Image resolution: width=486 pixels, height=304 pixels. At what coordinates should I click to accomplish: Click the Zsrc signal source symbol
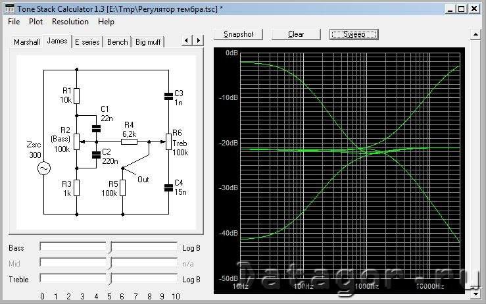click(x=43, y=168)
